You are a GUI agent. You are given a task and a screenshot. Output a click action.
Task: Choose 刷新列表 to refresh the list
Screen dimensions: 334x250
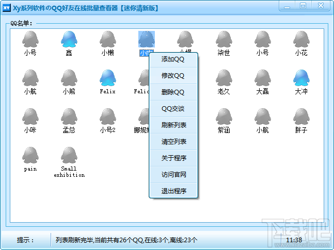click(x=173, y=125)
